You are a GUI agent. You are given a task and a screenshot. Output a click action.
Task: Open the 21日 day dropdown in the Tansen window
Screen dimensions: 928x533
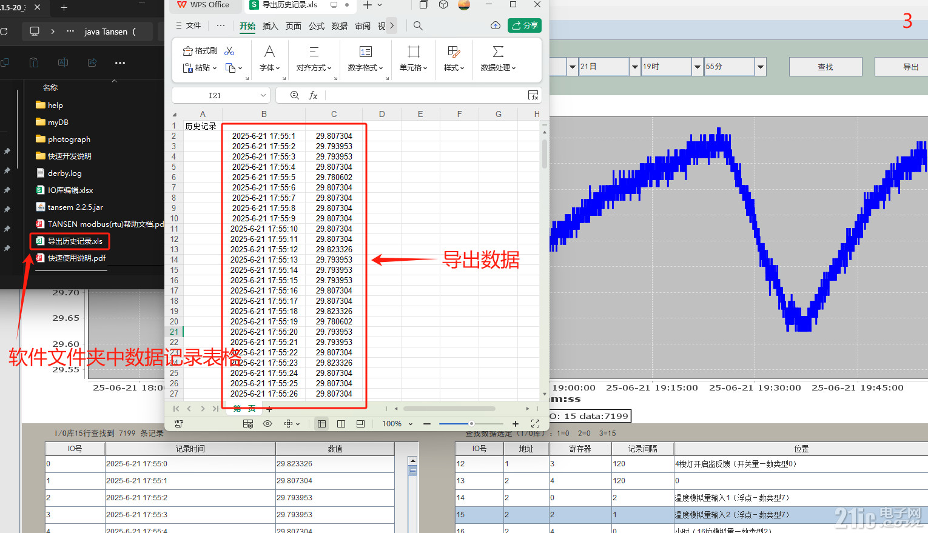pos(635,67)
